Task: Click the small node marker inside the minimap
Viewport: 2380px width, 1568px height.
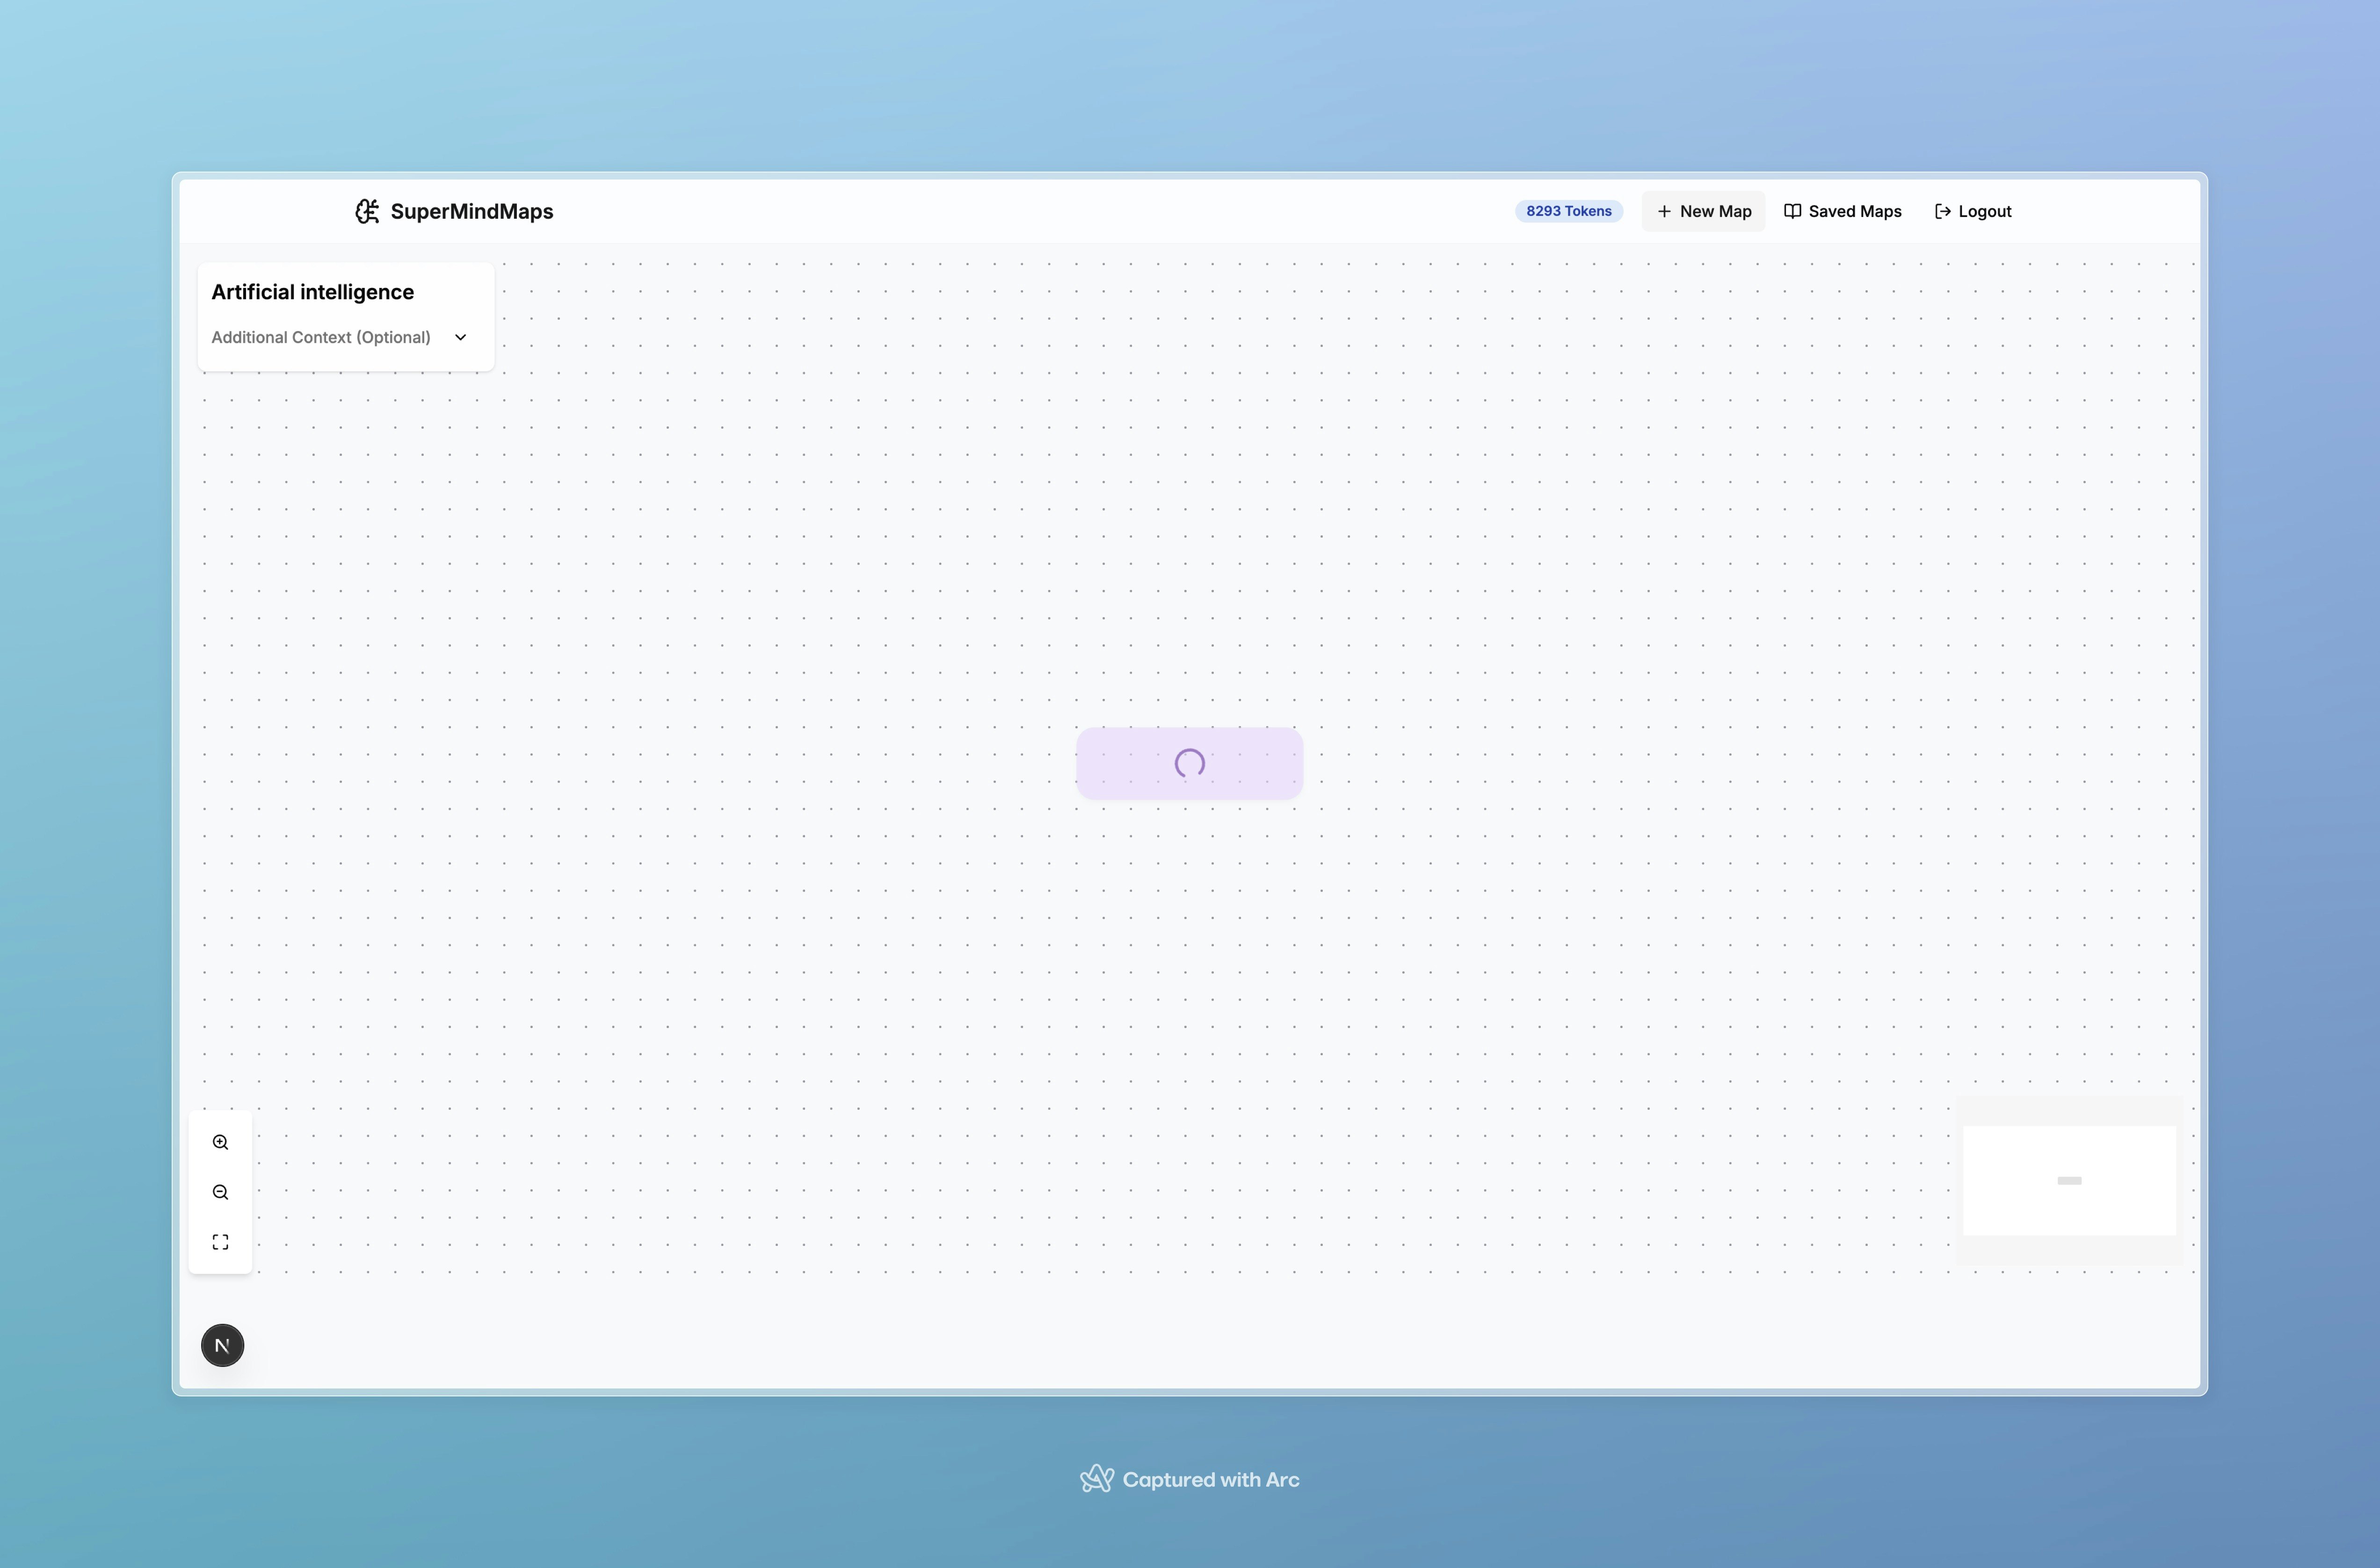Action: tap(2069, 1181)
